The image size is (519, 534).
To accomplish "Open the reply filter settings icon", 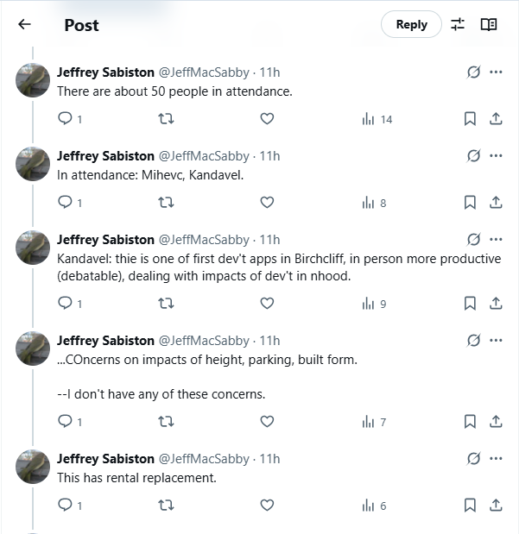I will coord(458,24).
